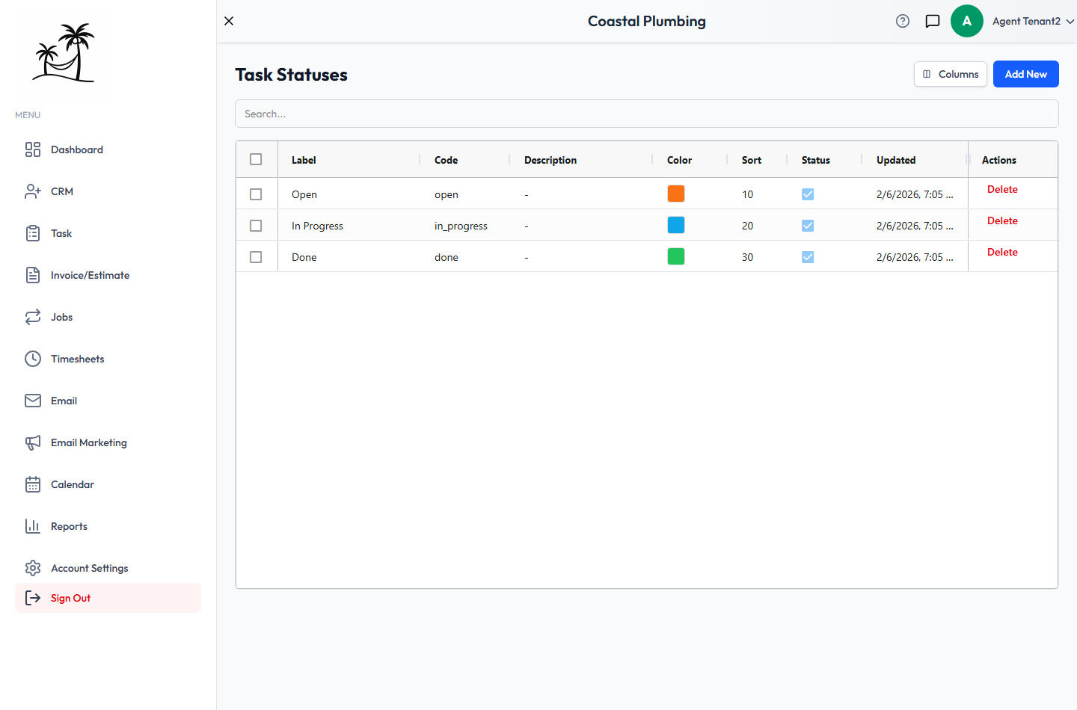This screenshot has width=1077, height=710.
Task: Click the CRM add-person icon
Action: click(x=33, y=191)
